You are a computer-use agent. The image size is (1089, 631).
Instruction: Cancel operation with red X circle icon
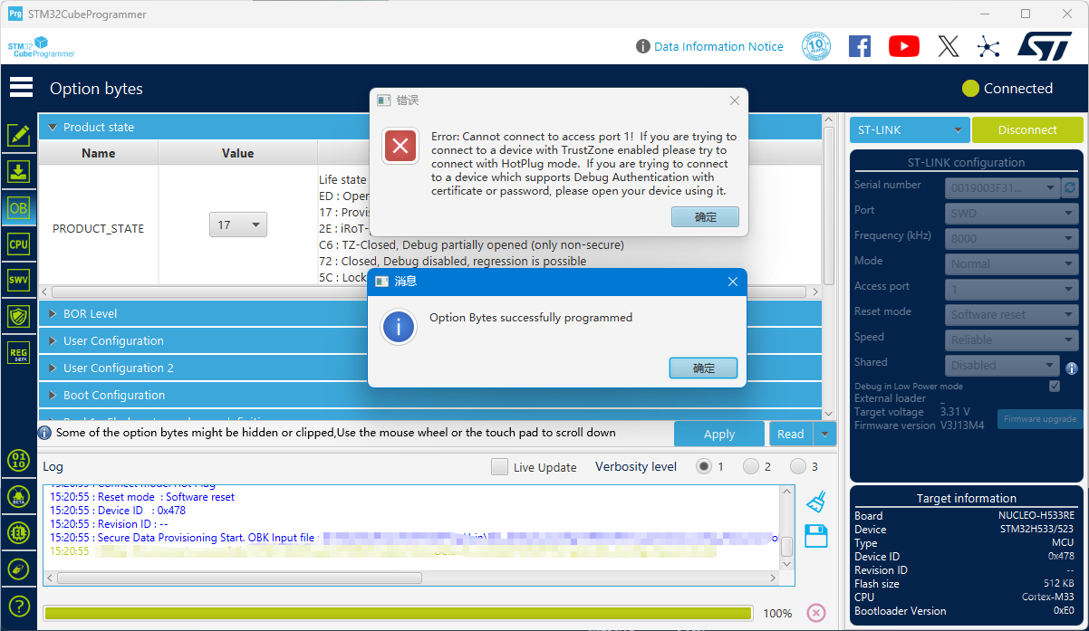coord(816,613)
